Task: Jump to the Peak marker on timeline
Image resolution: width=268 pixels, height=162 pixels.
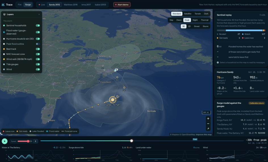Action: pos(195,139)
